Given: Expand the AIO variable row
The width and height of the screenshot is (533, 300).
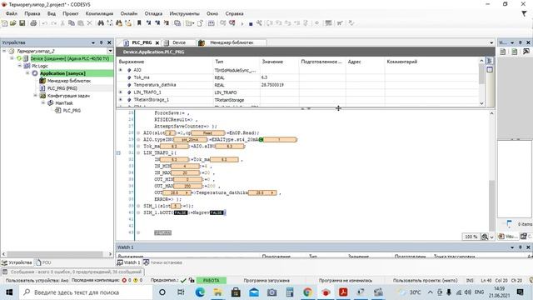Looking at the screenshot, I should point(120,70).
